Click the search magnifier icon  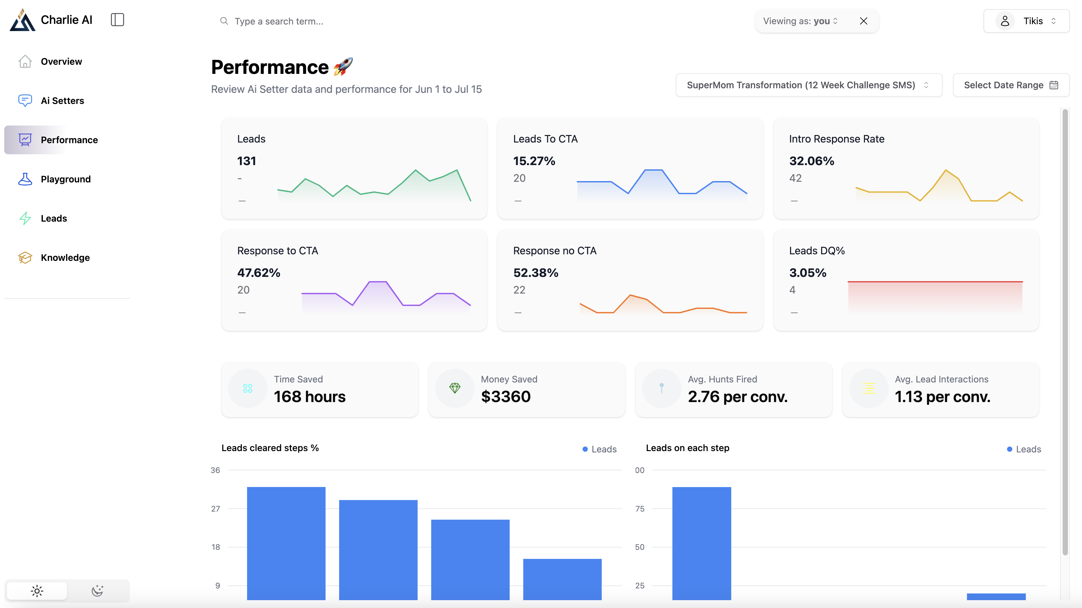pos(224,21)
